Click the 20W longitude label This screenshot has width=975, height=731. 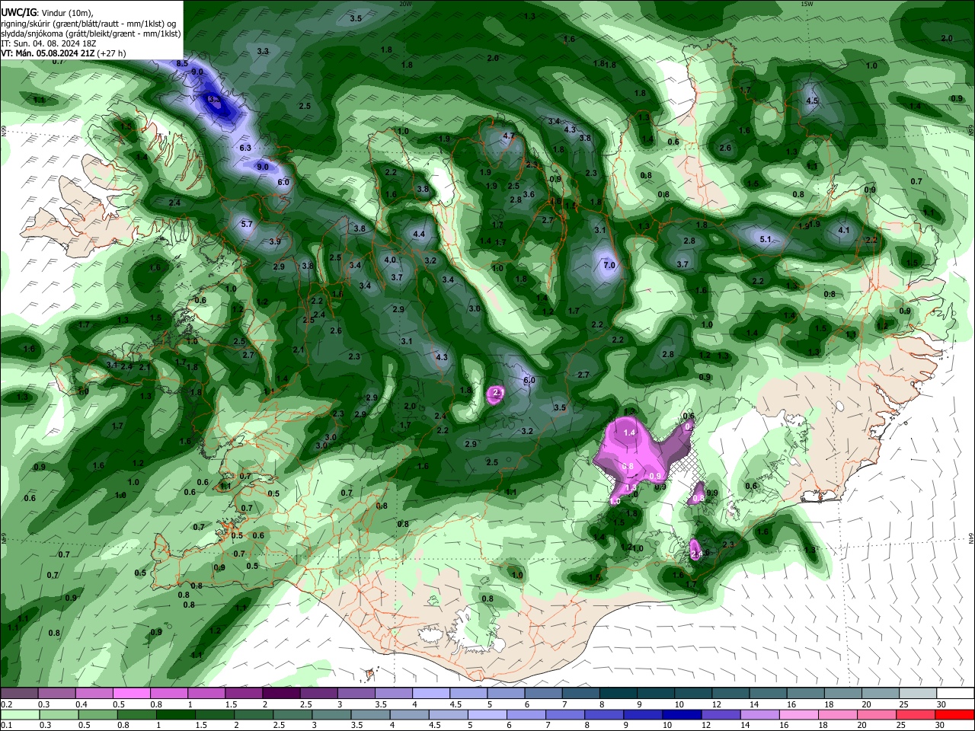pyautogui.click(x=405, y=4)
